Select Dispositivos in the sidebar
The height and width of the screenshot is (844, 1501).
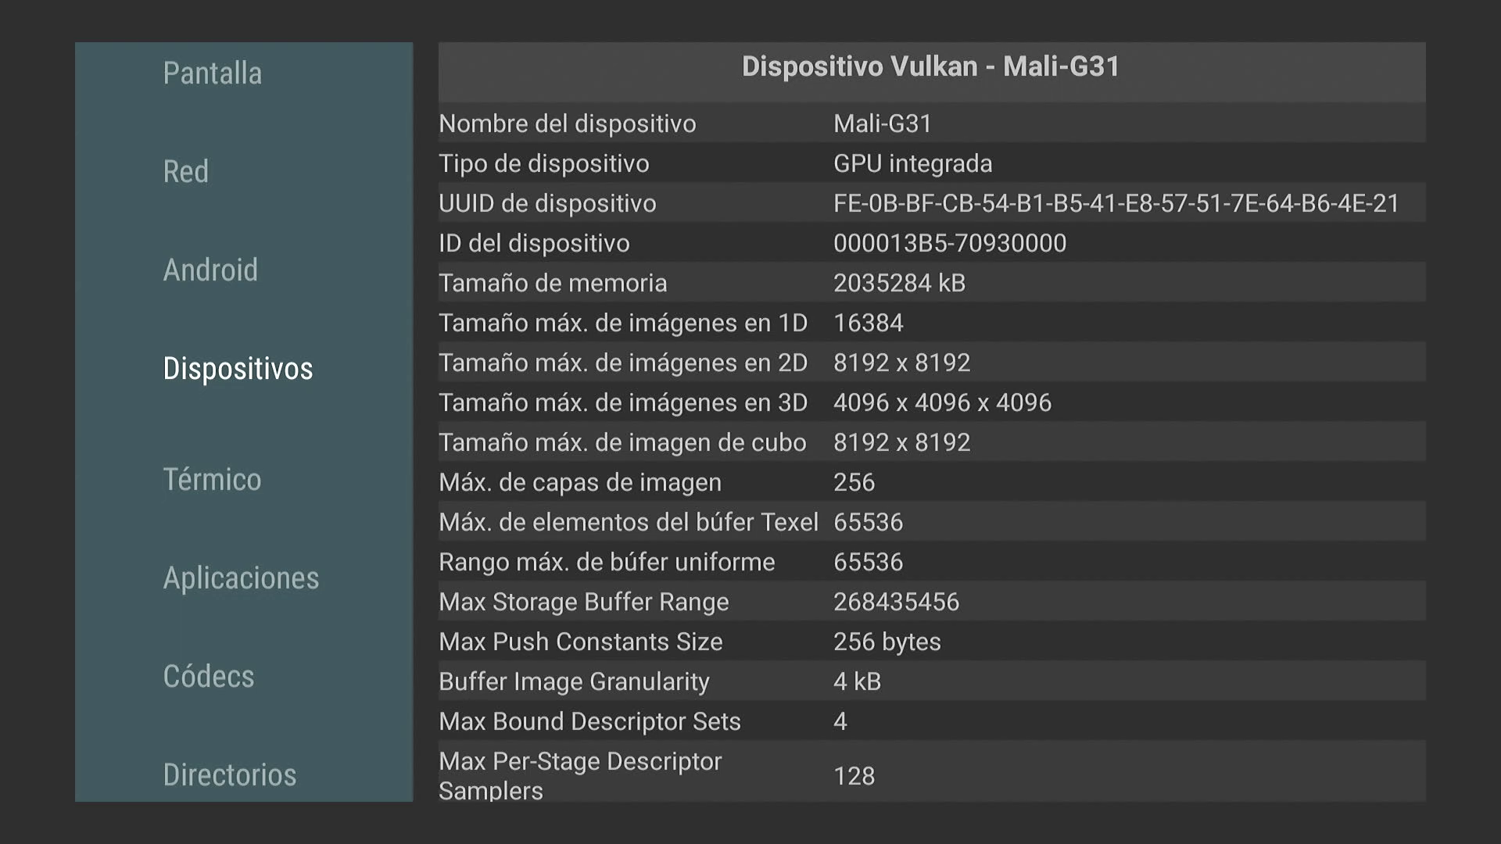238,369
